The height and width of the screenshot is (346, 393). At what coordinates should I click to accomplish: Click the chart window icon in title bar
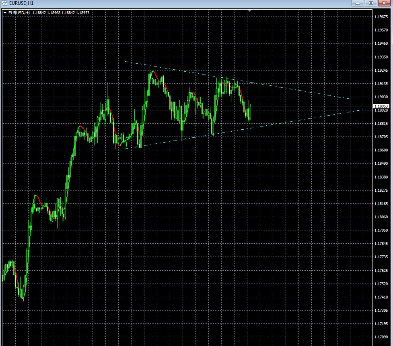click(4, 3)
